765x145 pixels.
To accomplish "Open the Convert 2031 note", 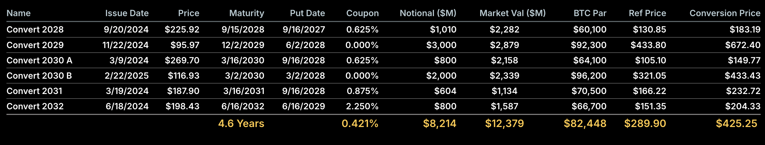I will (x=34, y=91).
